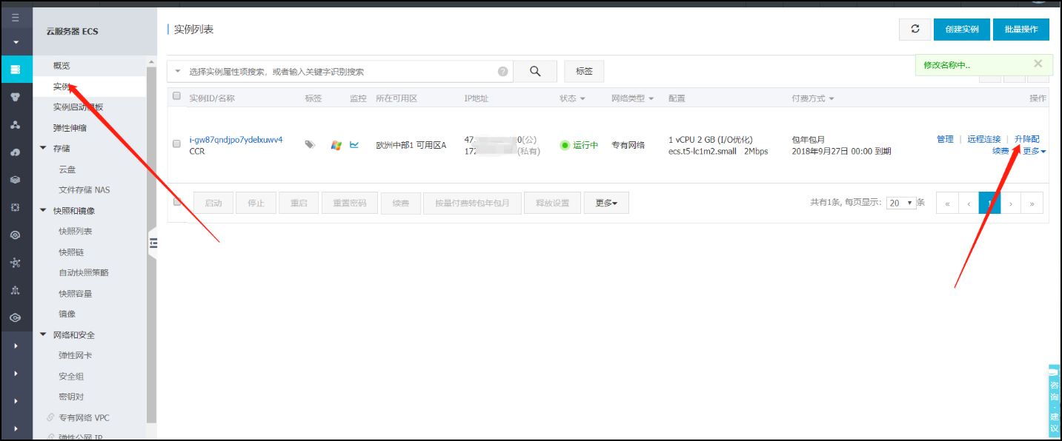Collapse the 网络和安全 section in sidebar
Viewport: 1062px width, 441px height.
43,334
